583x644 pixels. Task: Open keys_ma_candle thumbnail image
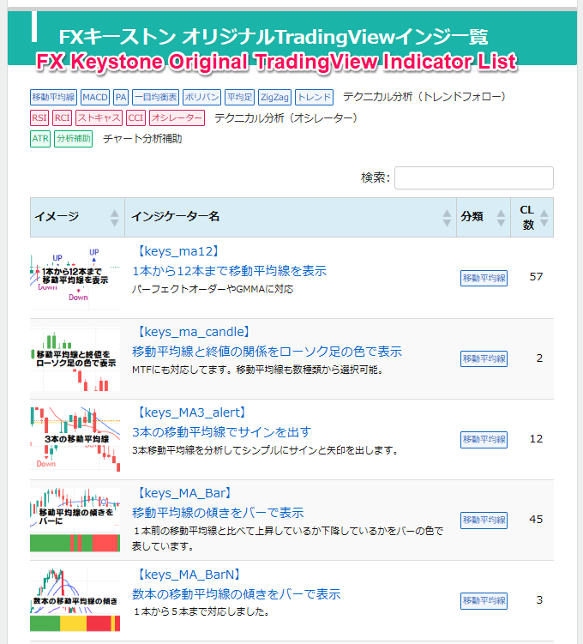point(75,358)
